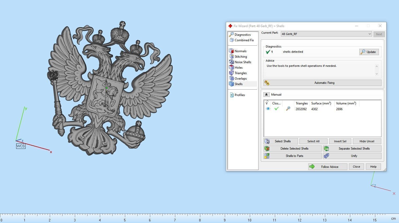This screenshot has height=223, width=399.
Task: Click the closed-shell green checkmark
Action: click(x=276, y=109)
